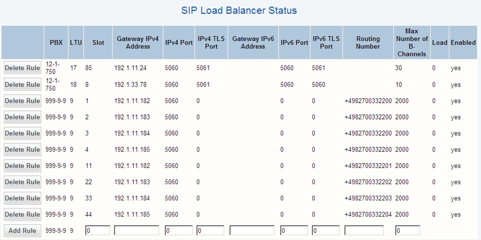Image resolution: width=481 pixels, height=240 pixels.
Task: Click the Max Number of B-Channels header
Action: click(x=412, y=43)
